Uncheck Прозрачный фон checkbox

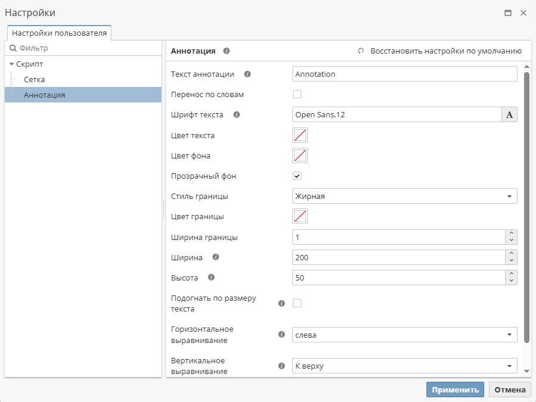[x=297, y=176]
